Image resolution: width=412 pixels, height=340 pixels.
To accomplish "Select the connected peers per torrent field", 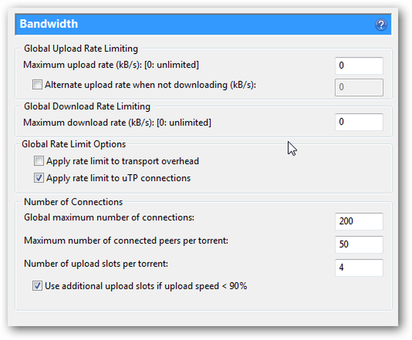I will (359, 244).
